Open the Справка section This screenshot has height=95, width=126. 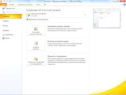[x=6, y=30]
